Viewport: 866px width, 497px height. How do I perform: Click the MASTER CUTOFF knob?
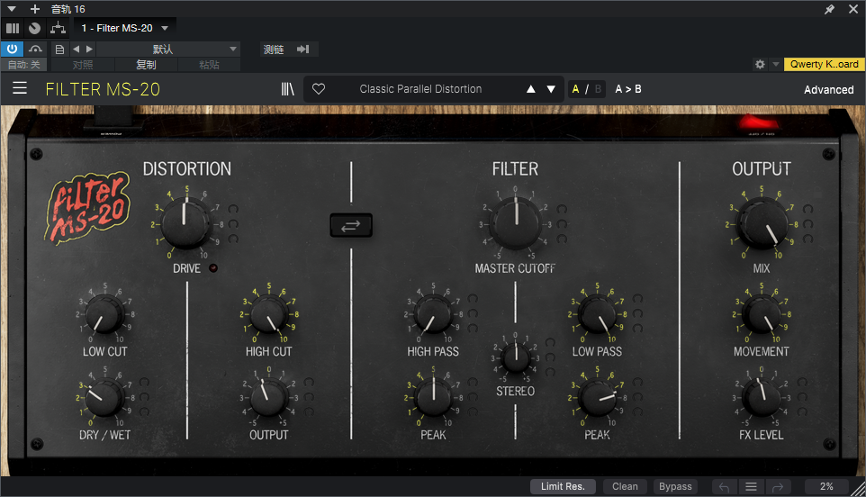coord(516,223)
